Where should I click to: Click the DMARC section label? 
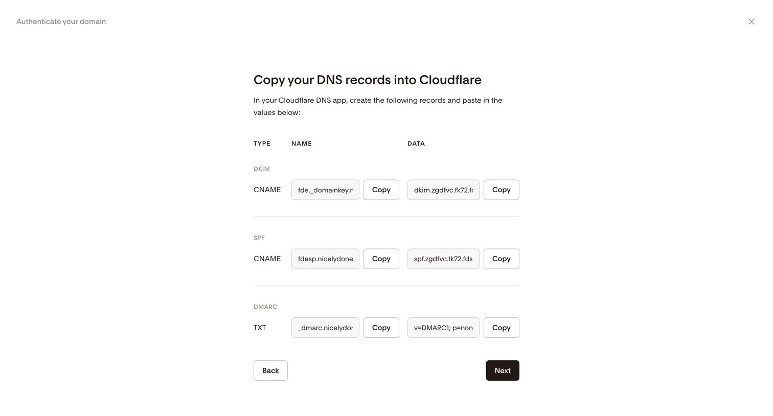(265, 307)
